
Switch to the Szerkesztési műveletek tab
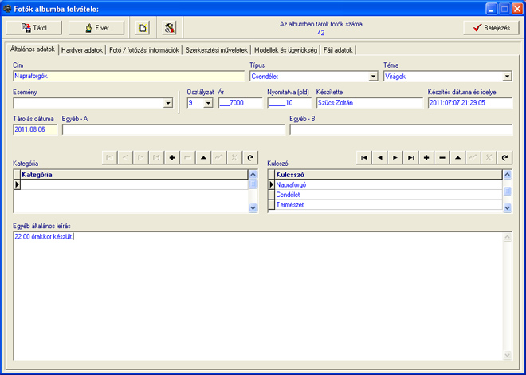(x=217, y=50)
